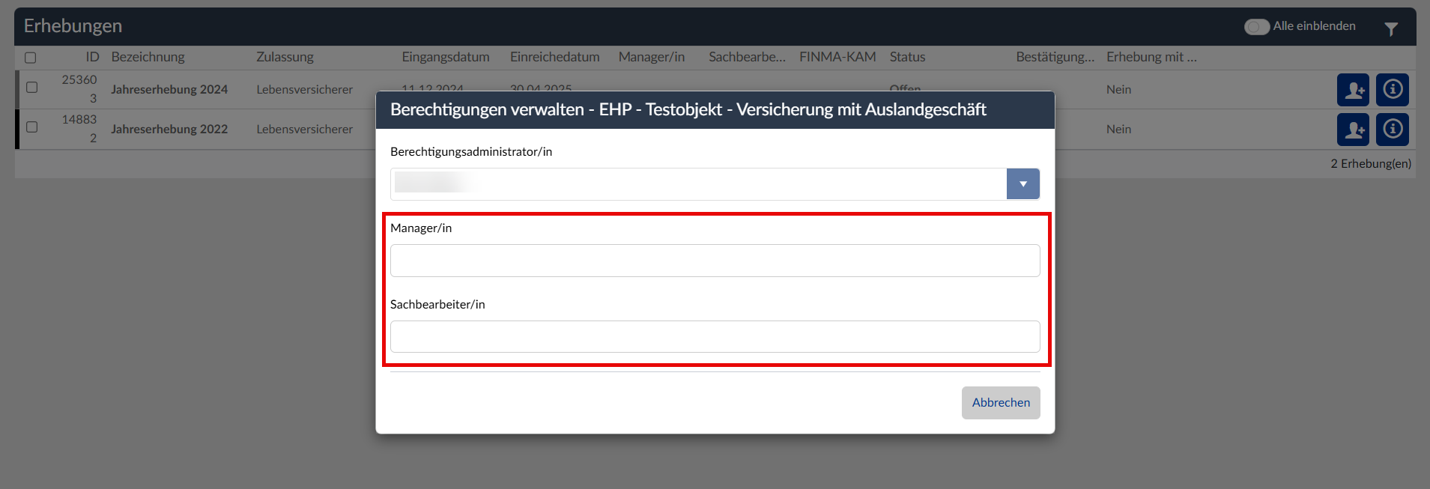Viewport: 1430px width, 489px height.
Task: Sort by the Zulassung column header
Action: click(x=285, y=57)
